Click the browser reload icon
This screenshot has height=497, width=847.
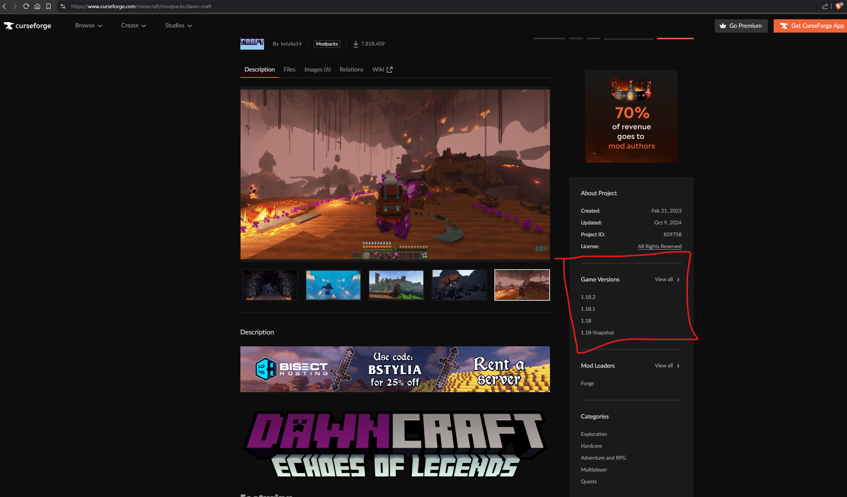coord(26,6)
